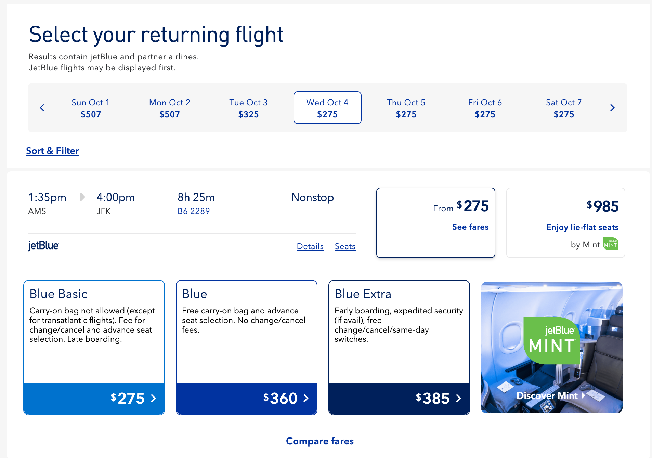This screenshot has height=458, width=652.
Task: Select the Fri Oct 6 date option
Action: click(485, 108)
